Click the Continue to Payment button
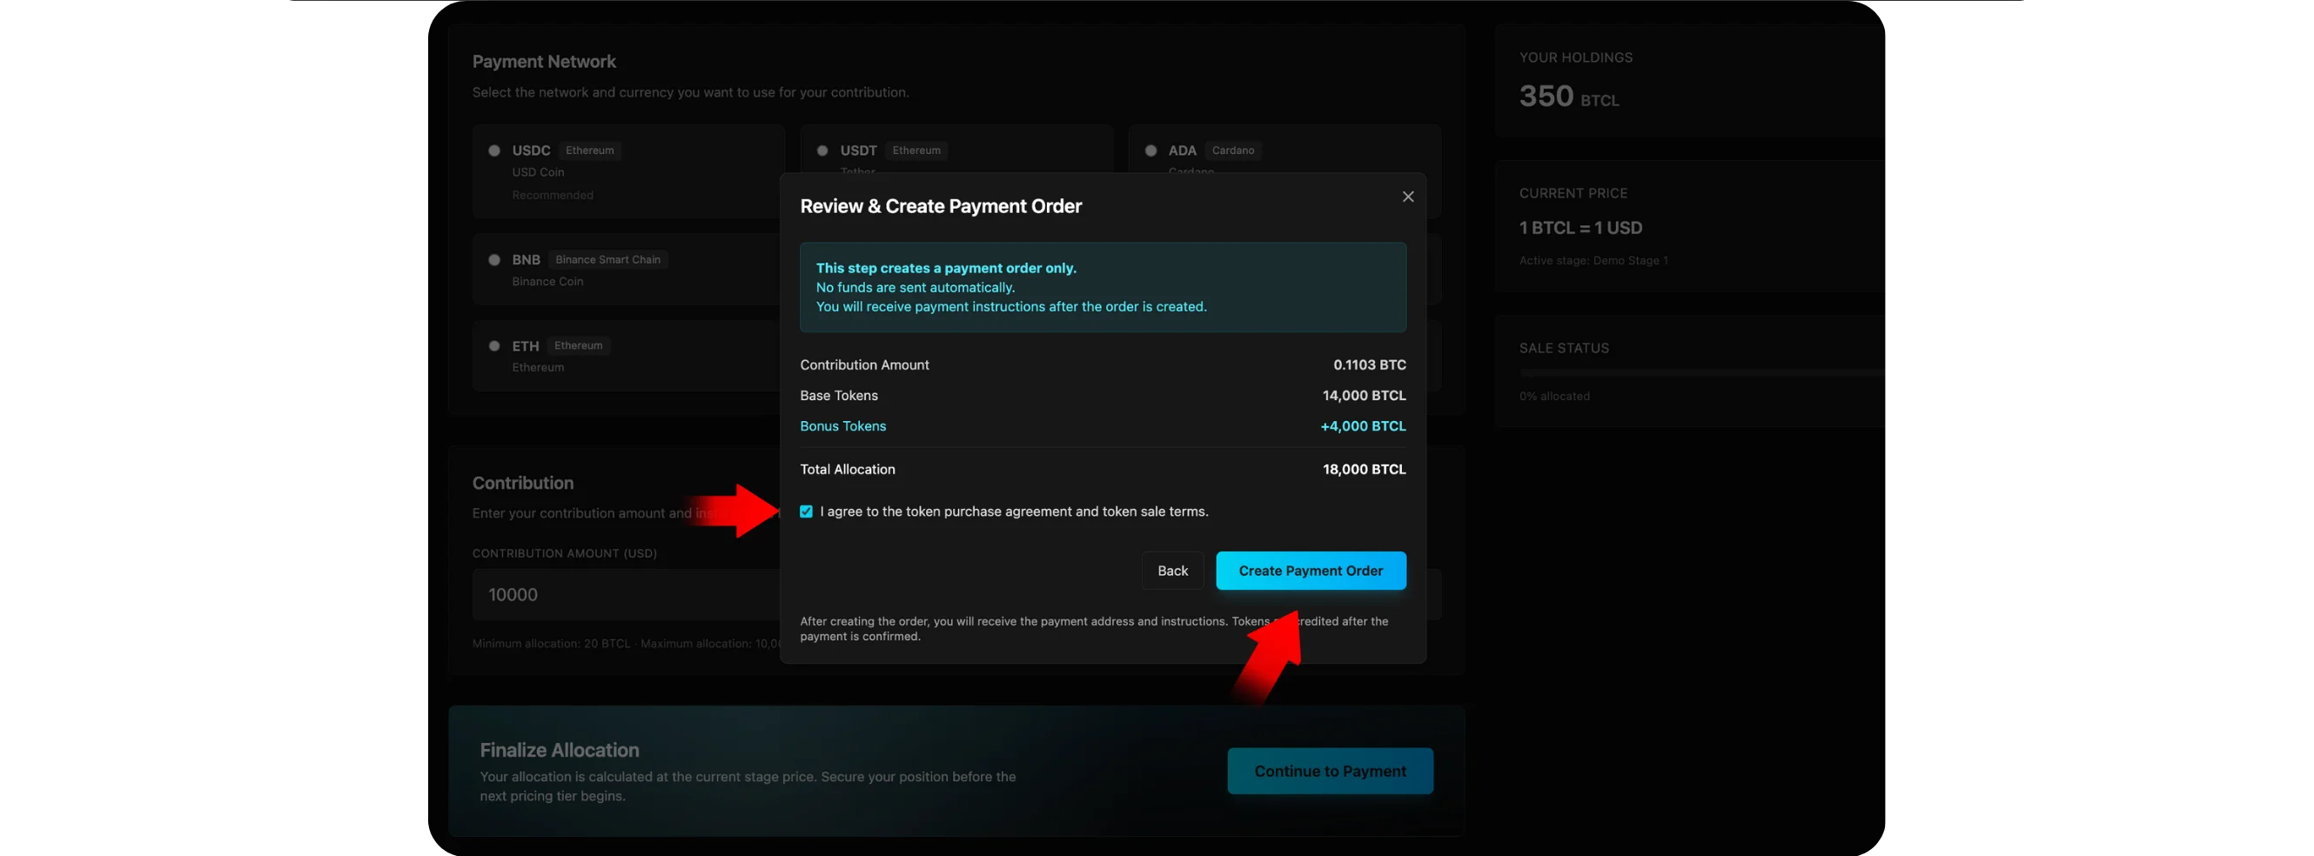Screen dimensions: 2314x856 click(1330, 771)
